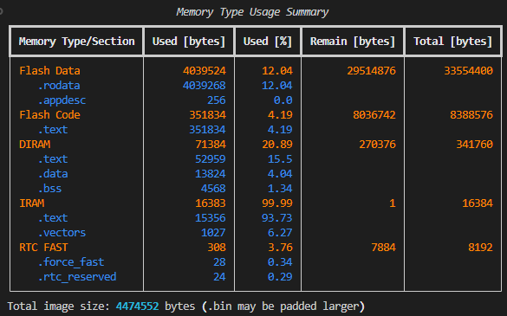Click the Flash Data used value 4039524
The width and height of the screenshot is (507, 316).
[x=205, y=71]
